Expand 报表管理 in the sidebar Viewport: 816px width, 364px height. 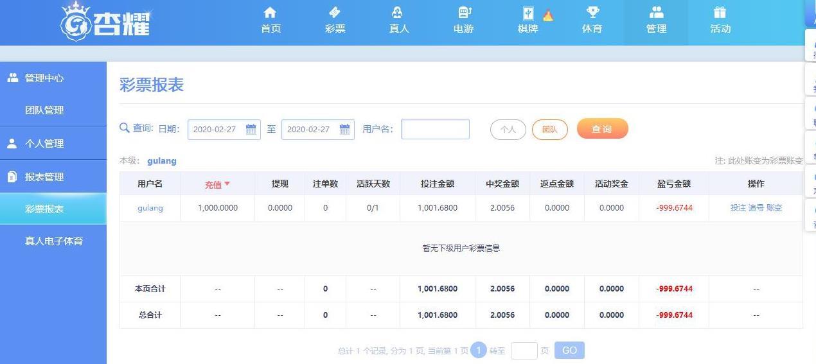53,177
